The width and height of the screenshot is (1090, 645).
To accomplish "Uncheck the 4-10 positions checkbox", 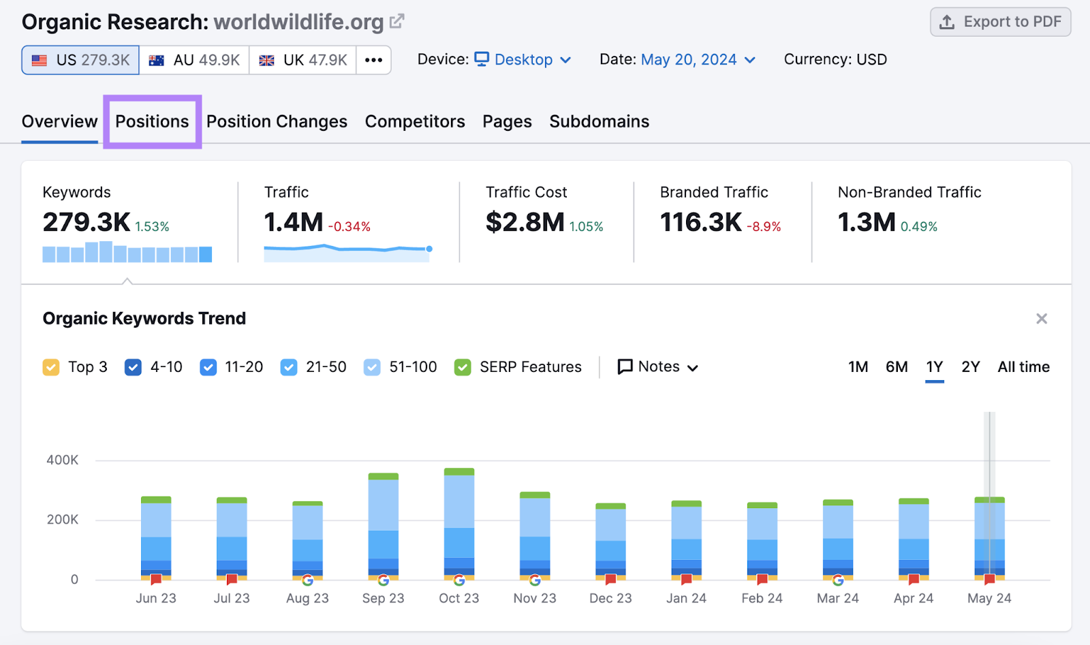I will click(x=133, y=367).
